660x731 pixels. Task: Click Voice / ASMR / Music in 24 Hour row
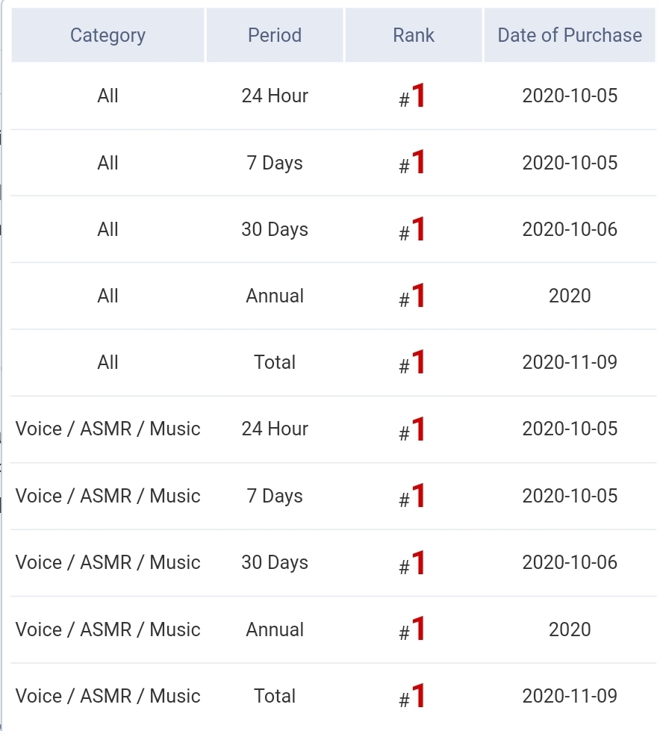coord(108,429)
